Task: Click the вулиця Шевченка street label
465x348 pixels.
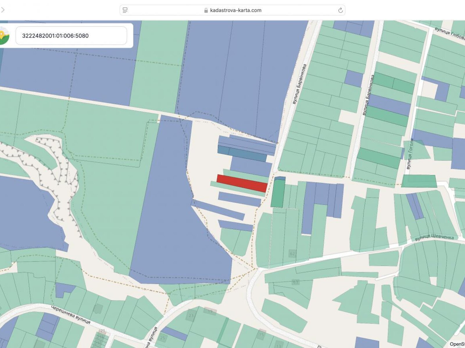Action: tap(434, 237)
